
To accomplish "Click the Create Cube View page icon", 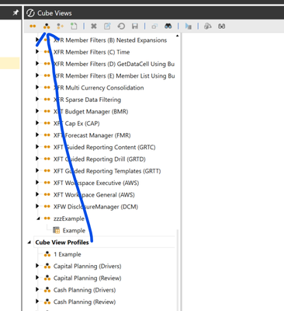I will tap(74, 26).
